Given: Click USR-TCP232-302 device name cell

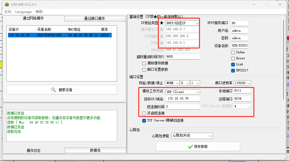Looking at the screenshot, I should pos(50,35).
